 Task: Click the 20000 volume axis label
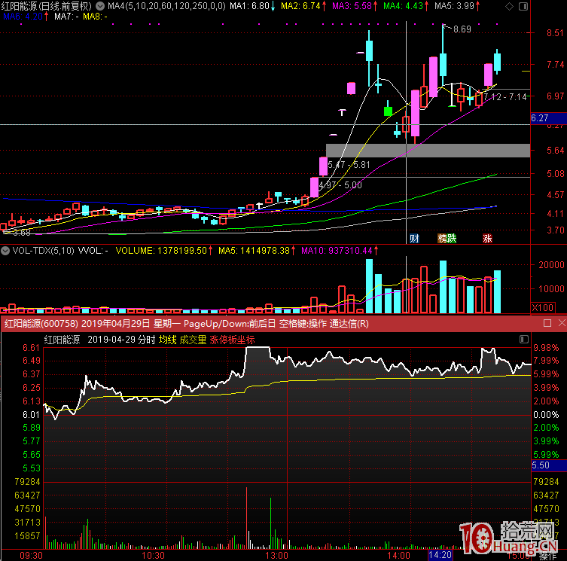pos(551,265)
